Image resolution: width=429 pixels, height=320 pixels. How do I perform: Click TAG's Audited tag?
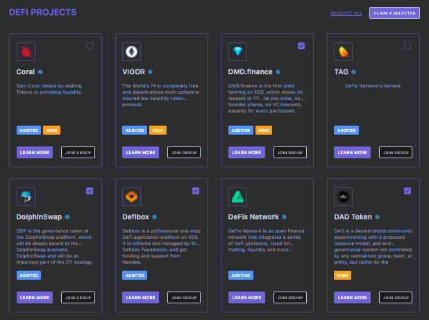coord(346,130)
